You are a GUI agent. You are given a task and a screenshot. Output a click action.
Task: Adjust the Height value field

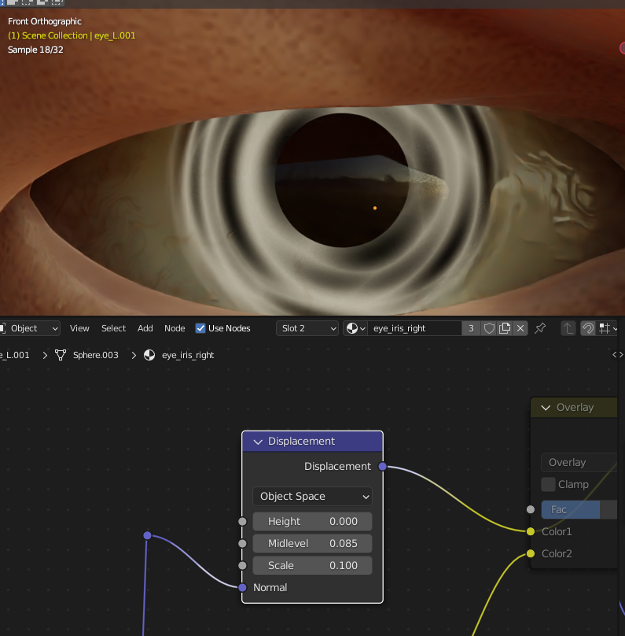(x=312, y=521)
